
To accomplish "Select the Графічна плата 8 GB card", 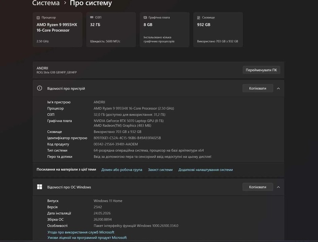I will pyautogui.click(x=164, y=30).
